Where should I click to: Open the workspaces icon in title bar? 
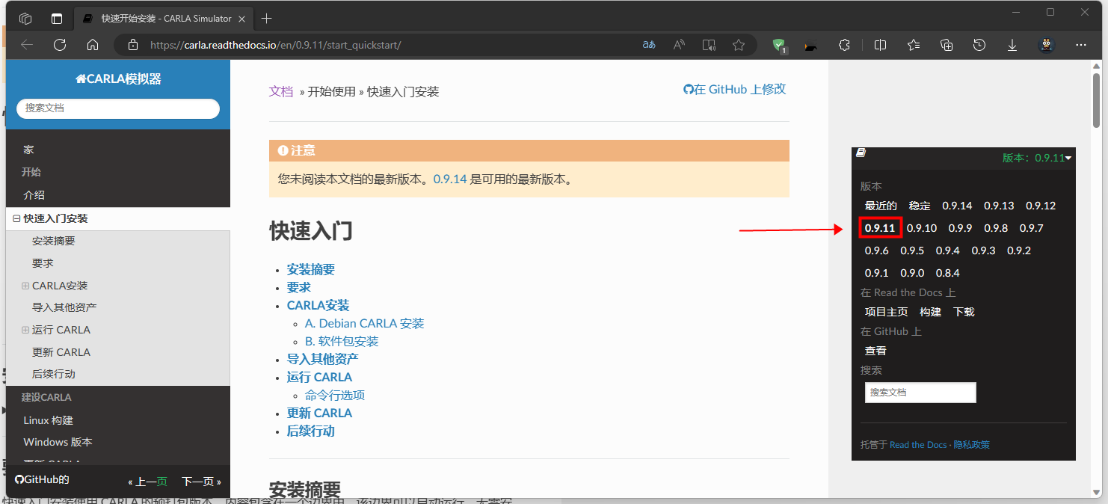(x=25, y=19)
